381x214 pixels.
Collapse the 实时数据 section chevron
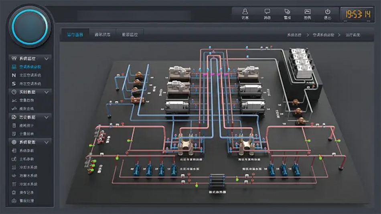47,92
